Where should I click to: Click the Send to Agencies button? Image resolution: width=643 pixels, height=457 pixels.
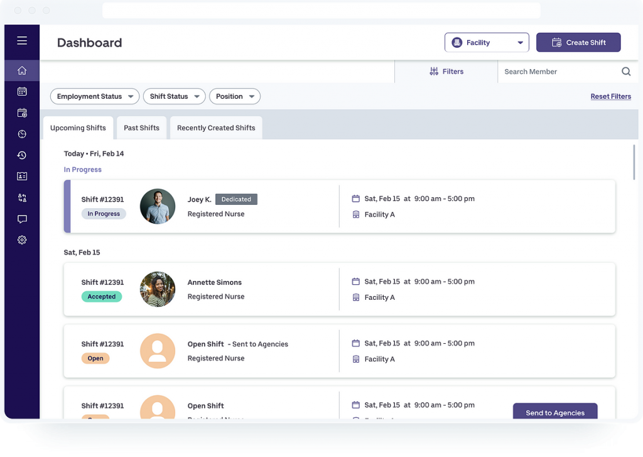[x=555, y=411]
